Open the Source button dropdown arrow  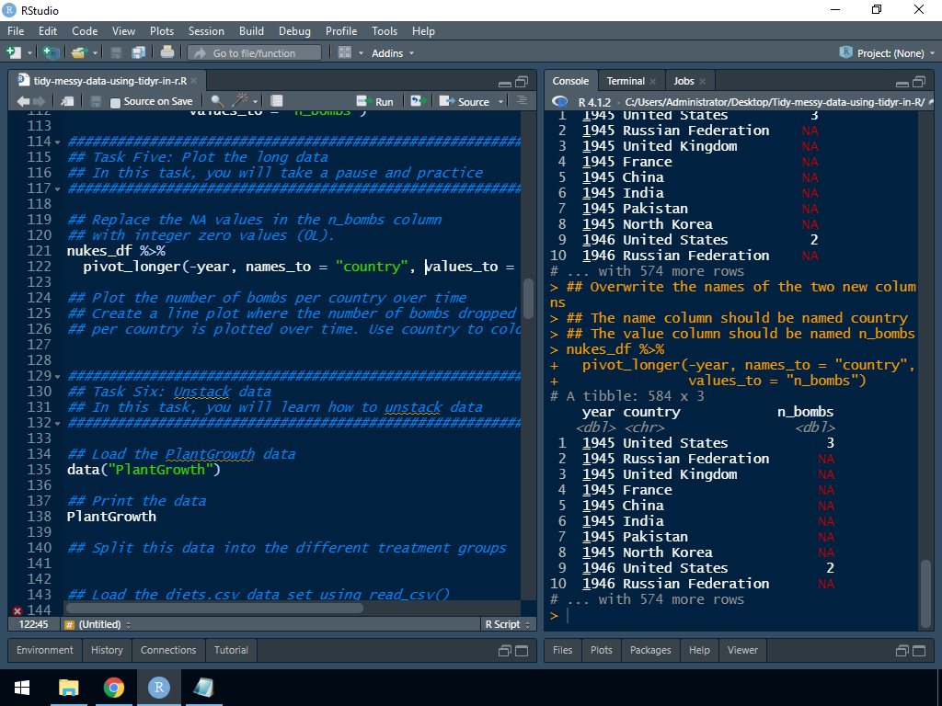click(501, 102)
